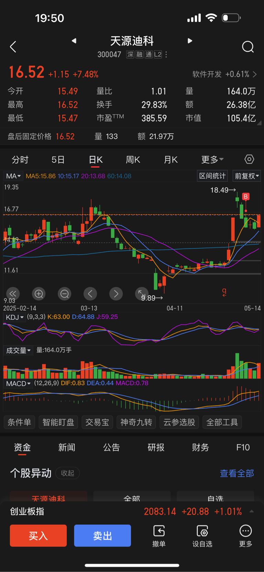Open the 区间统计 button

click(x=212, y=176)
